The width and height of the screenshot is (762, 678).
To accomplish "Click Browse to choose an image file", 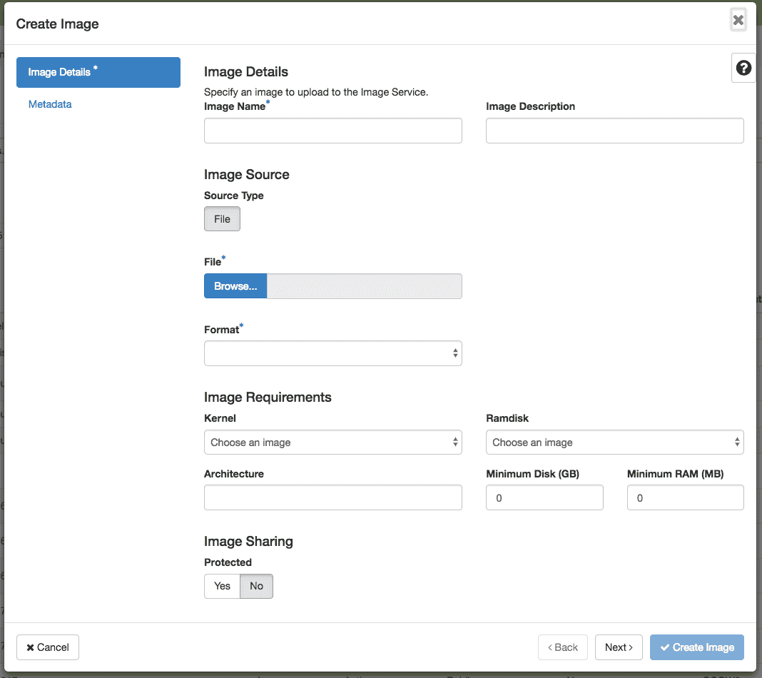I will pyautogui.click(x=235, y=285).
